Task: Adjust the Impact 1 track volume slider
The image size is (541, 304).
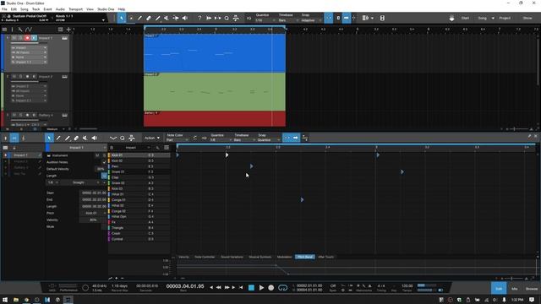Action: click(x=29, y=43)
